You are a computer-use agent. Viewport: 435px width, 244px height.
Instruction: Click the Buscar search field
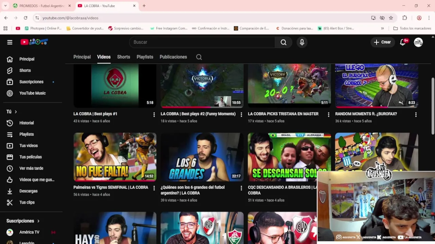(x=202, y=42)
